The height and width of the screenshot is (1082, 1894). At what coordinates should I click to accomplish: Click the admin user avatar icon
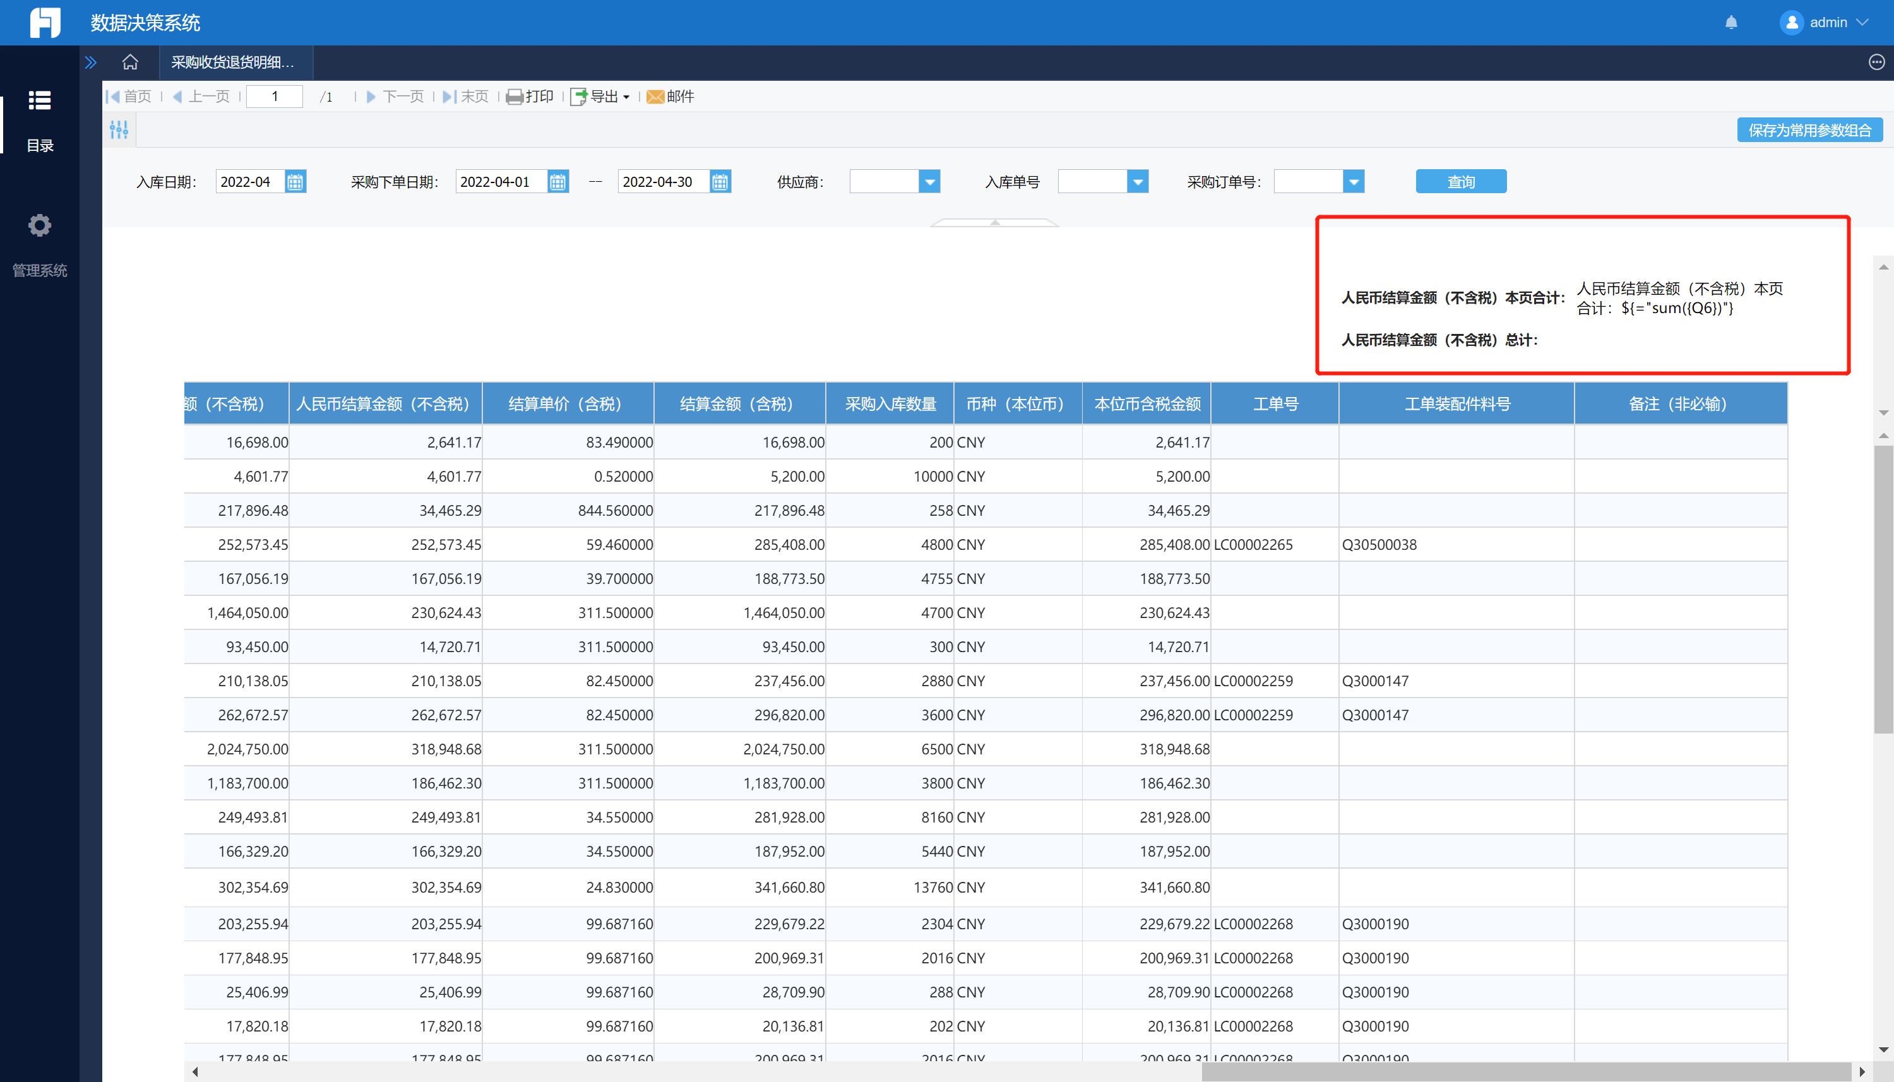(1792, 22)
